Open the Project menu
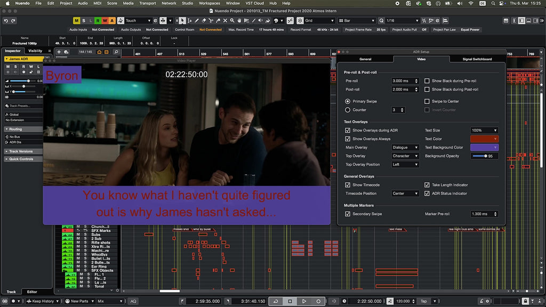 click(x=66, y=3)
